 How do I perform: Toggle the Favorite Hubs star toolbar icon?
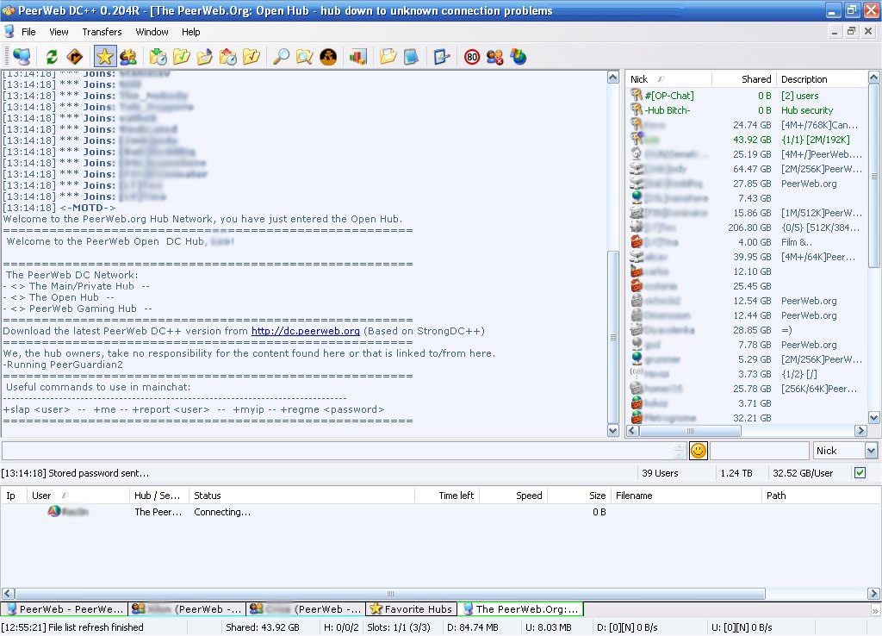point(104,57)
